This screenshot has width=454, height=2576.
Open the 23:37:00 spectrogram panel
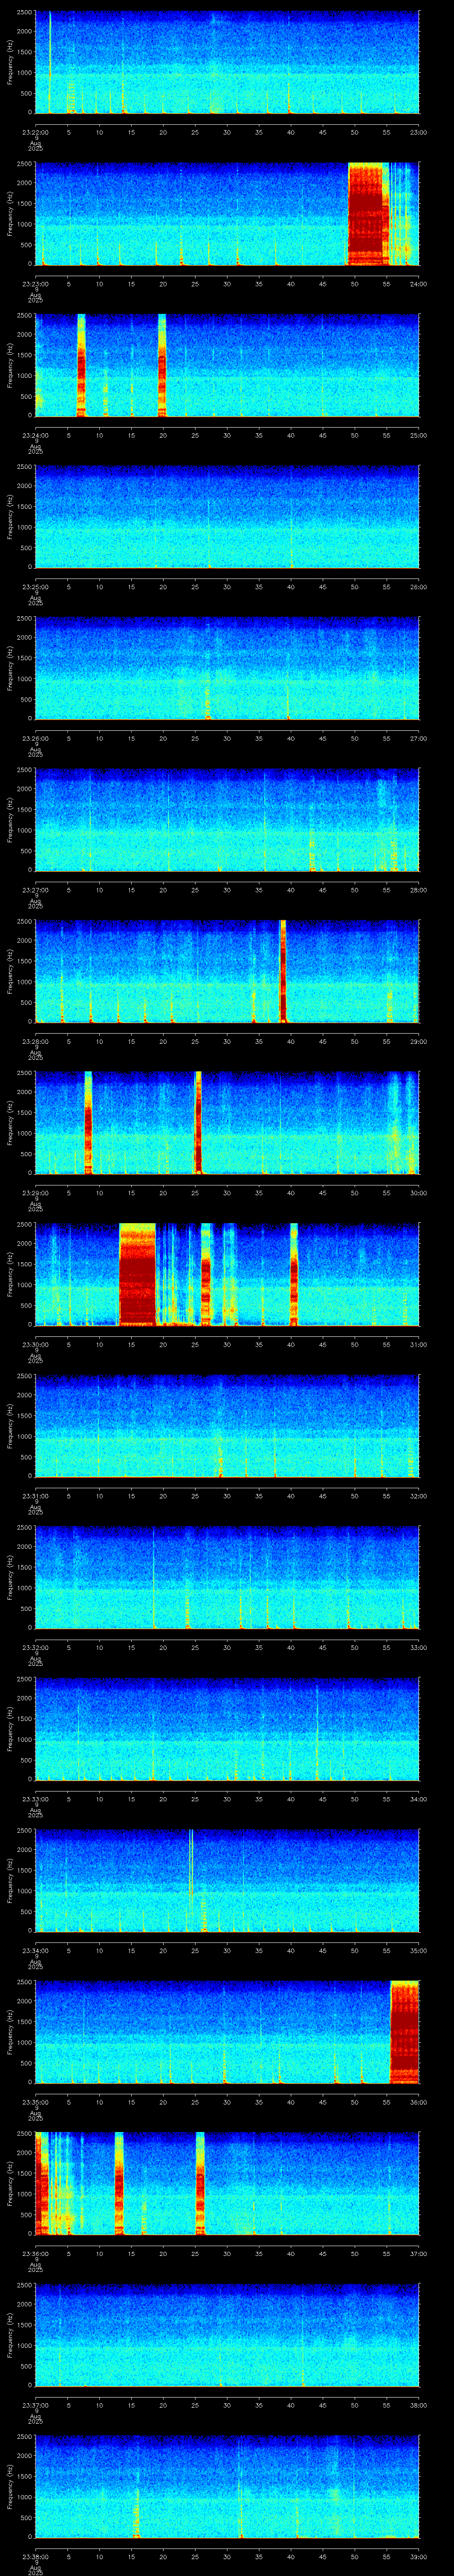point(227,2335)
